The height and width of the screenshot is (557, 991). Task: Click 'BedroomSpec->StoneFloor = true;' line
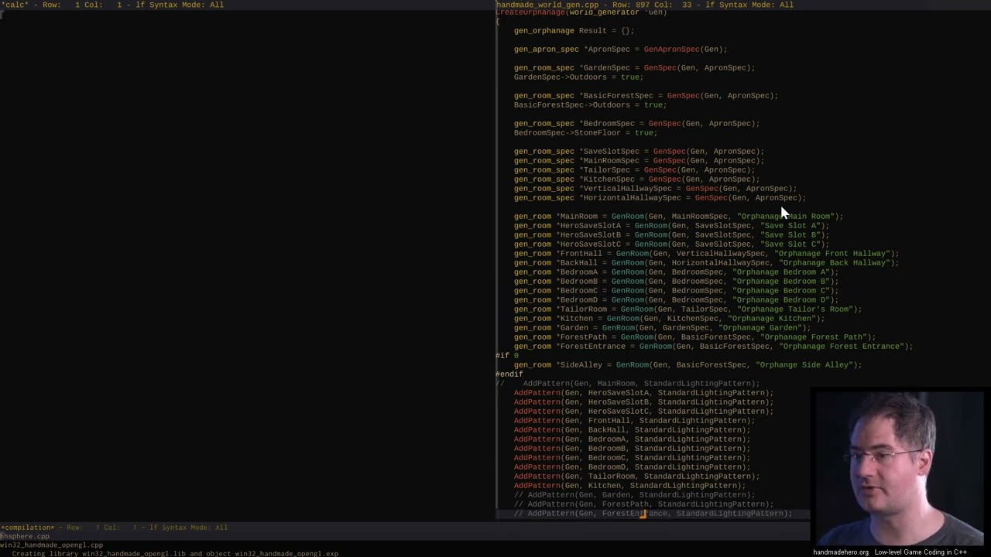tap(585, 133)
